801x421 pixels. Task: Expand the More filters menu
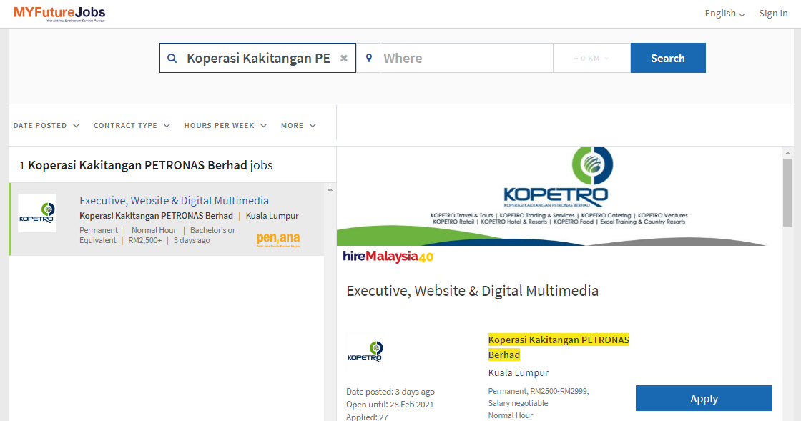298,126
